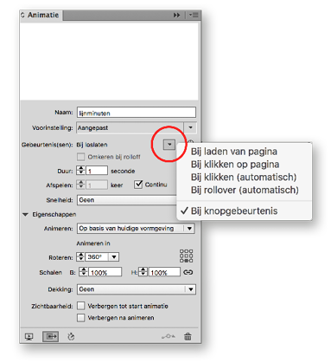Select a point in the origin proxy grid
This screenshot has height=363, width=331.
click(187, 256)
